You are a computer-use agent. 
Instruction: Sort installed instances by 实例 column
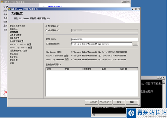click(55, 69)
